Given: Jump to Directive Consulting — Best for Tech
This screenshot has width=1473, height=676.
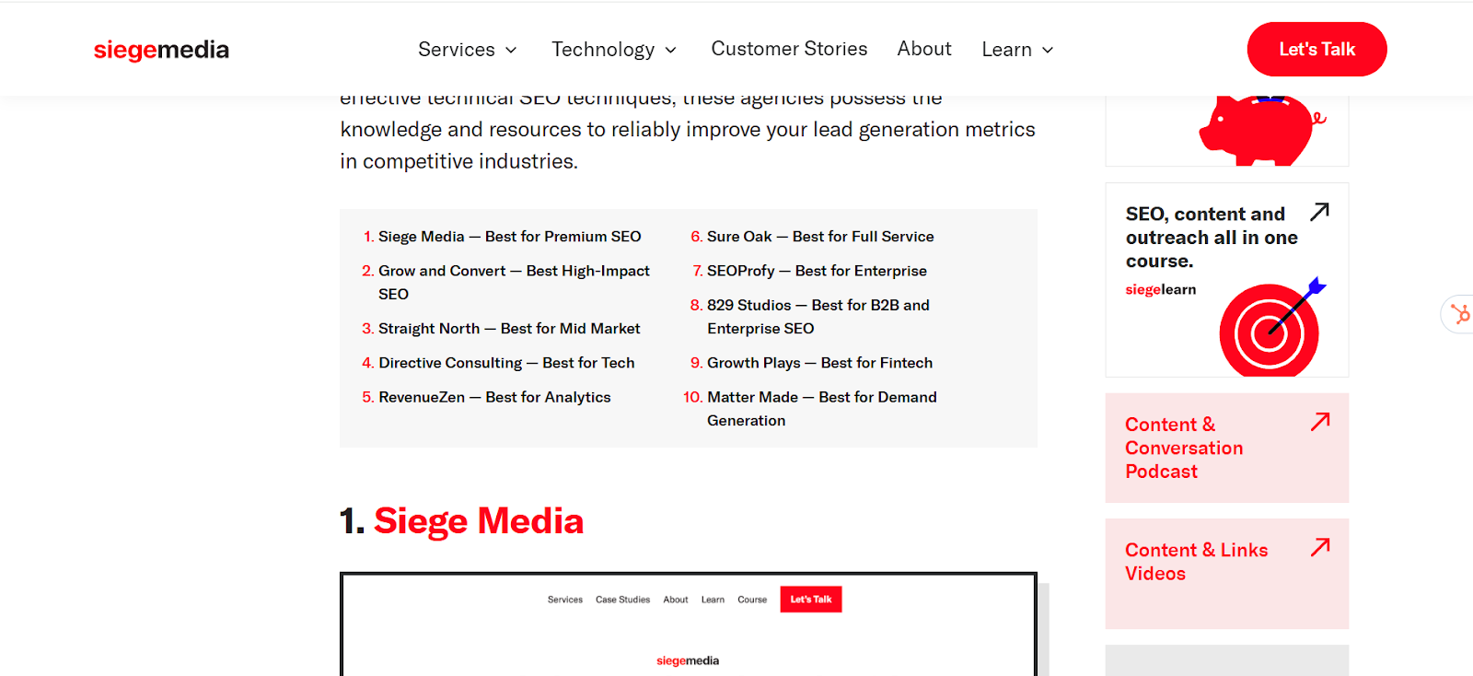Looking at the screenshot, I should (x=506, y=363).
